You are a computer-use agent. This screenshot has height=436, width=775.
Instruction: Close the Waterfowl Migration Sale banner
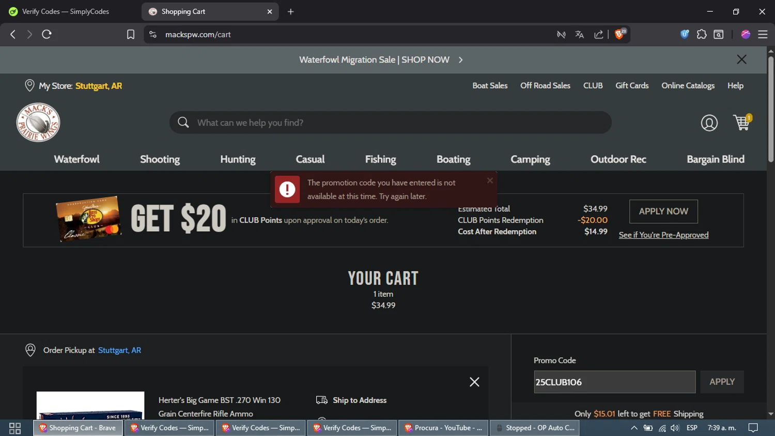pyautogui.click(x=741, y=59)
